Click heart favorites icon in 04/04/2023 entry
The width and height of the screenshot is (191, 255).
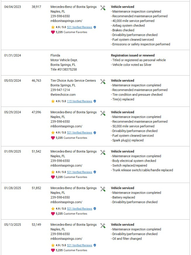(x=53, y=32)
